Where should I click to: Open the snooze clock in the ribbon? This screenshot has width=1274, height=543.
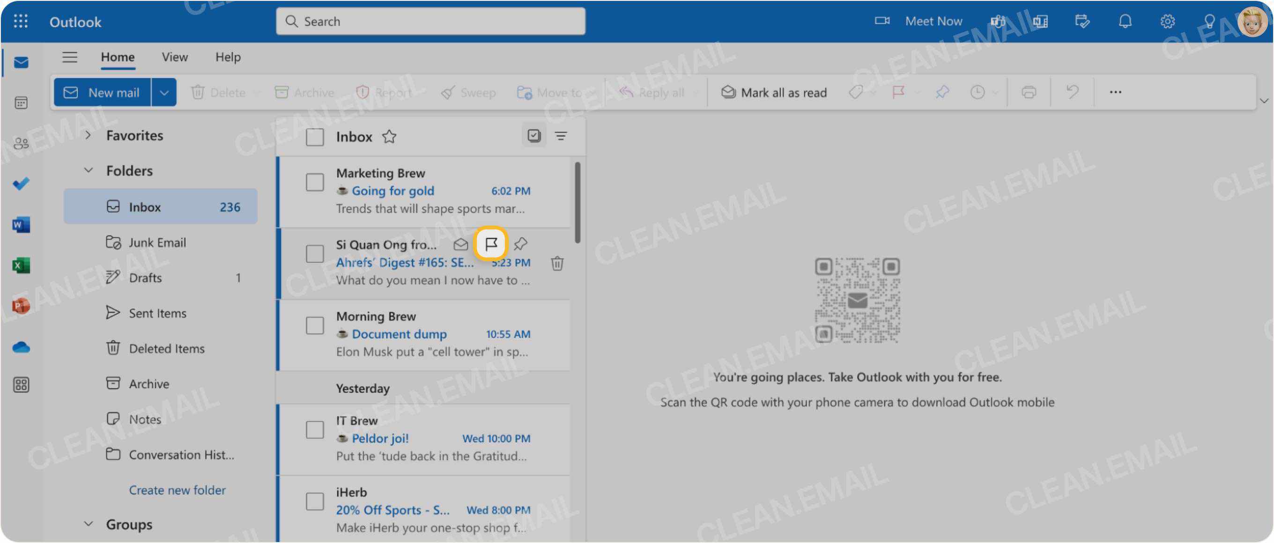tap(978, 92)
